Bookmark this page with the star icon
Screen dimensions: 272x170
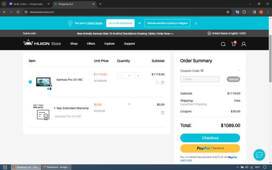(228, 12)
